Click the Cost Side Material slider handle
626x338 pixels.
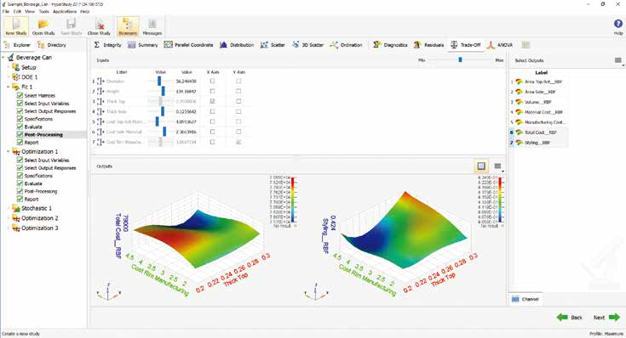pyautogui.click(x=164, y=132)
